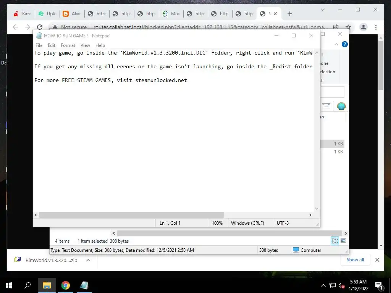Open the View menu in Notepad
Screen dimensions: 391x293
pyautogui.click(x=85, y=45)
